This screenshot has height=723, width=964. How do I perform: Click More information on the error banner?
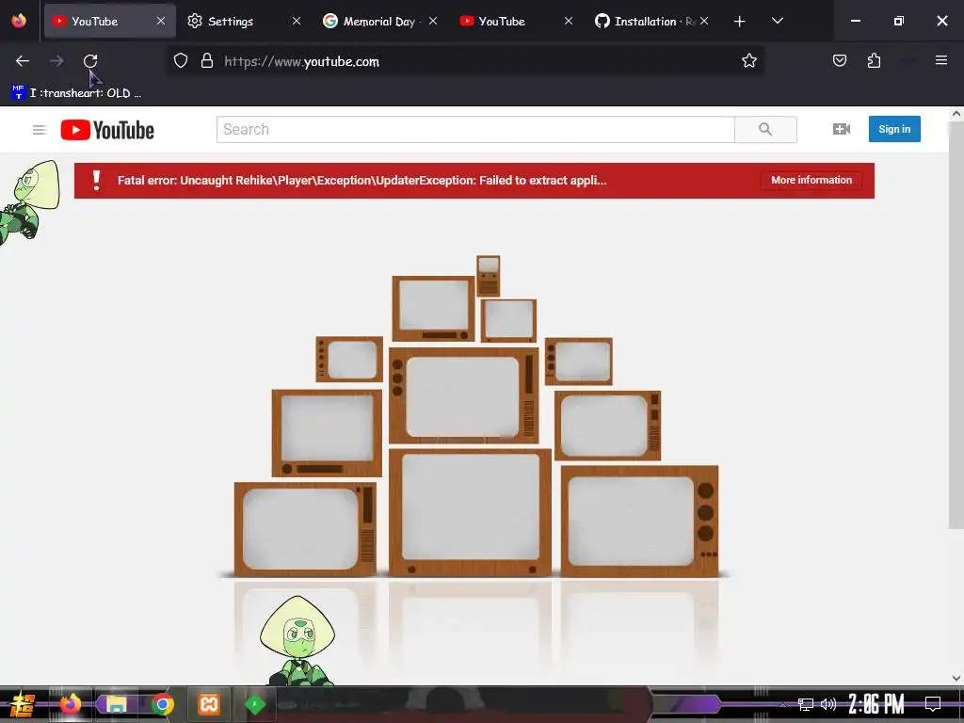click(811, 180)
